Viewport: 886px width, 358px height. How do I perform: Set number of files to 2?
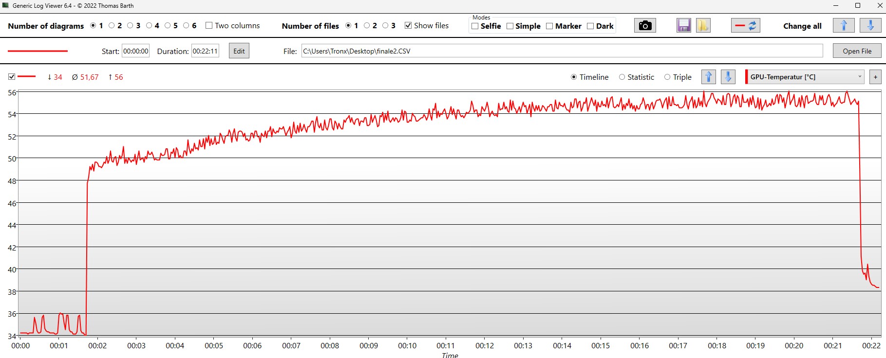[x=367, y=26]
